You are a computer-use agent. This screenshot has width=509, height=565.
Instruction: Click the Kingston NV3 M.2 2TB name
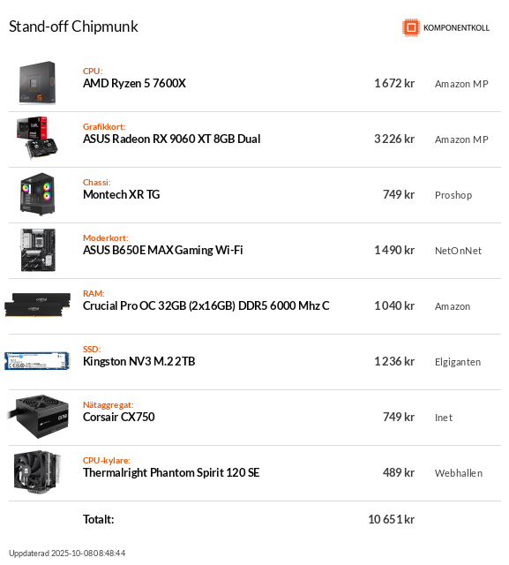point(139,361)
